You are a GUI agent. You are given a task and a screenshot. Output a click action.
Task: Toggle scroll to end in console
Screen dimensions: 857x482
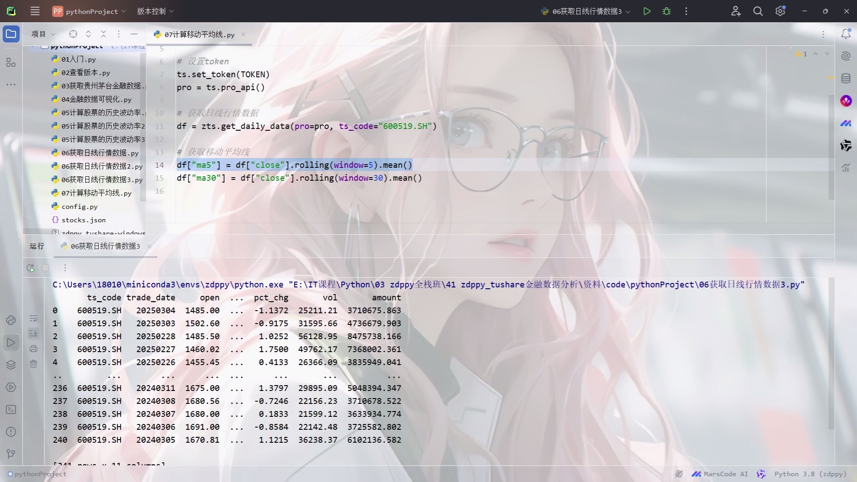33,333
